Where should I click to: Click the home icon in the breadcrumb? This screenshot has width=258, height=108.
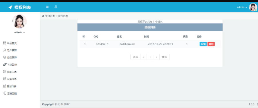click(43, 16)
